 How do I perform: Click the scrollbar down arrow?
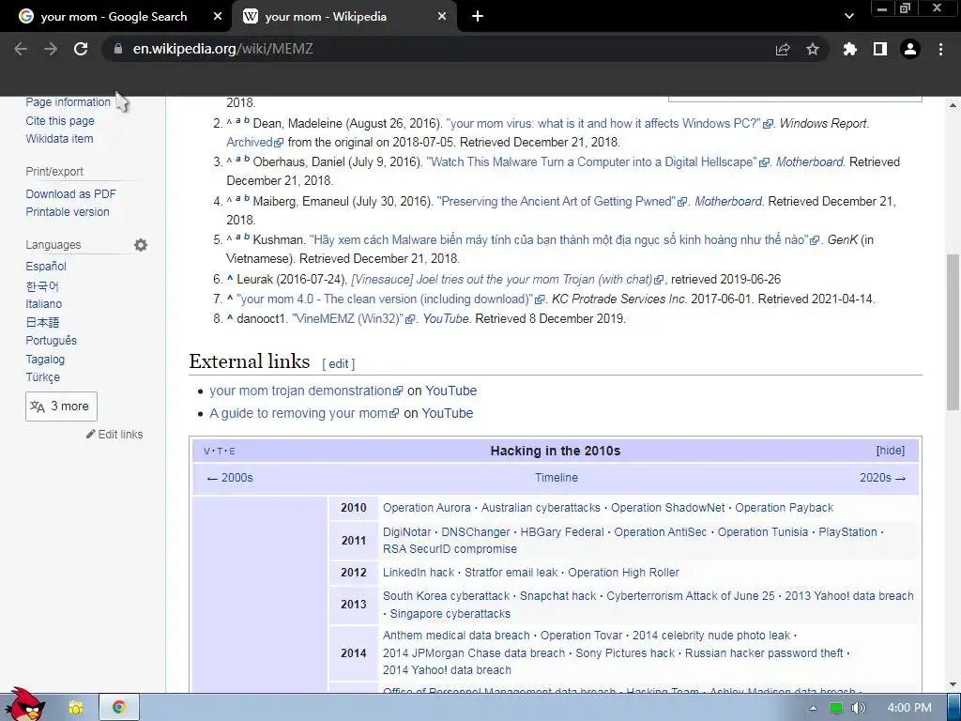click(953, 684)
